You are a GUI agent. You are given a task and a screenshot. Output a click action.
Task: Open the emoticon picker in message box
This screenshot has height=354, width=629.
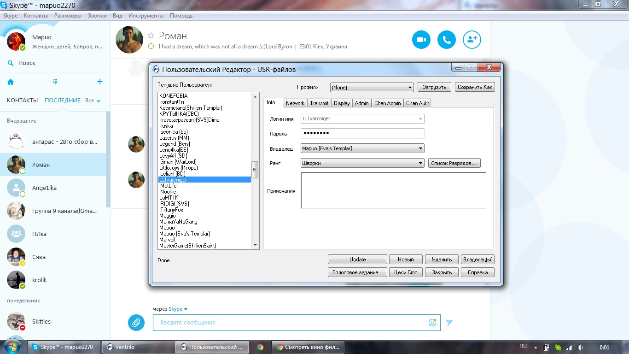tap(432, 322)
